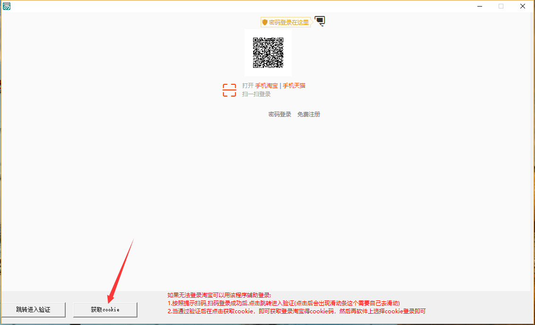Click the app icon in title bar
535x325 pixels.
(7, 6)
